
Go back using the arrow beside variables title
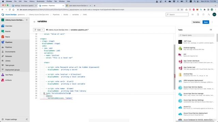click(x=34, y=22)
